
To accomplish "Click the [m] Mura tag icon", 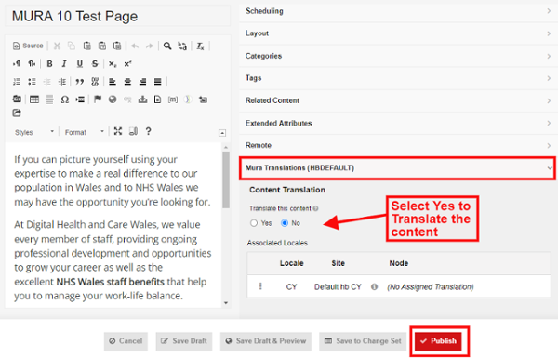I will (x=173, y=99).
